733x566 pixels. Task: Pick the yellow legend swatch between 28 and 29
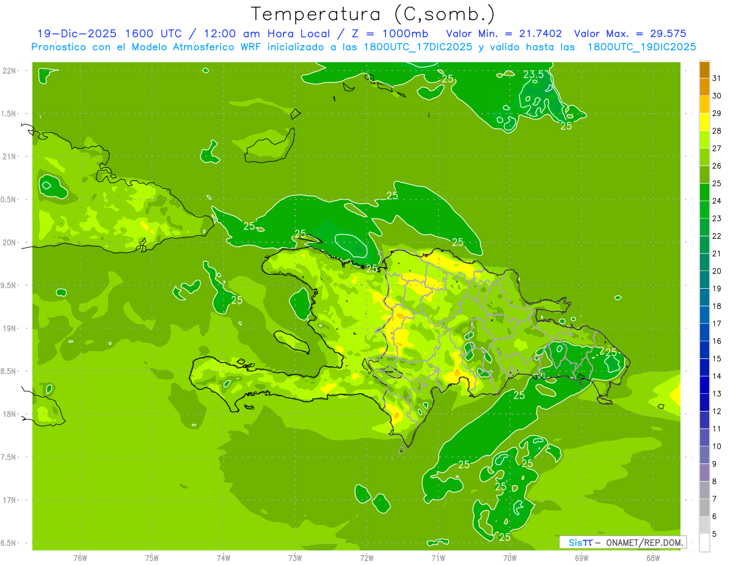click(704, 122)
